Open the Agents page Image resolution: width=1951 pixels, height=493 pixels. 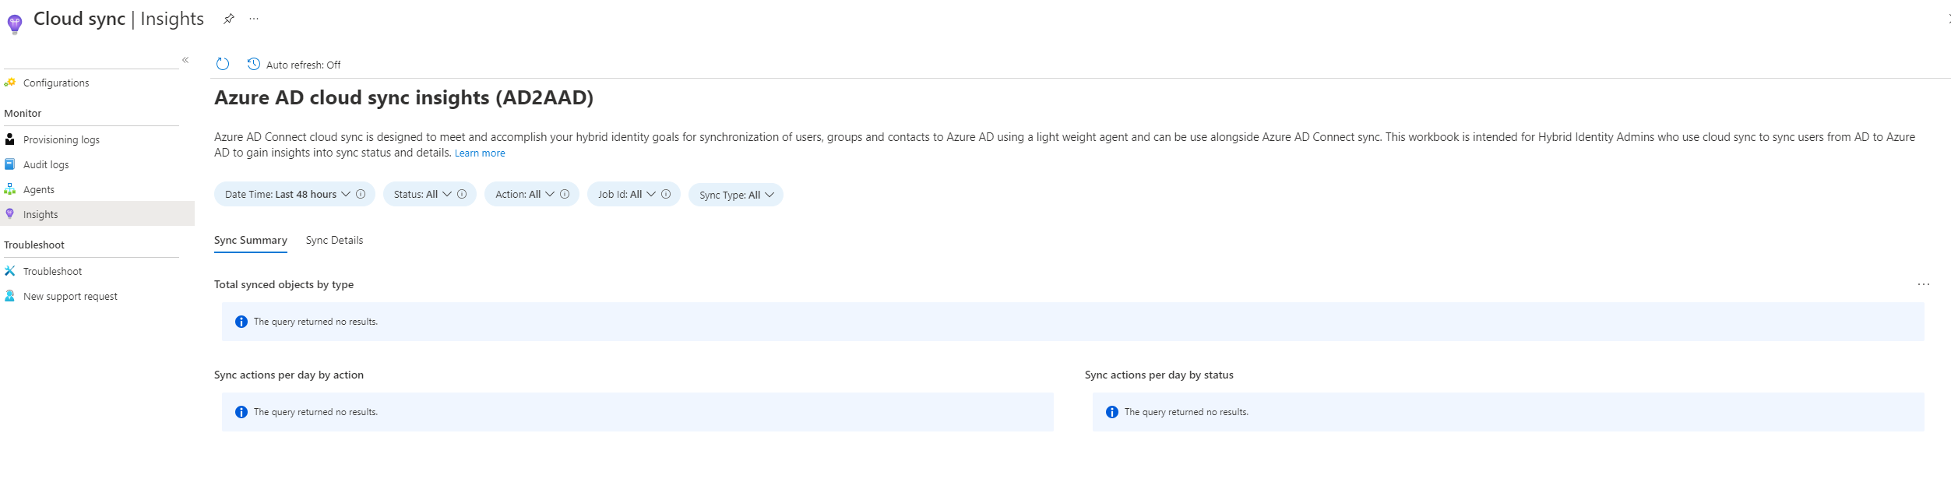pyautogui.click(x=39, y=189)
